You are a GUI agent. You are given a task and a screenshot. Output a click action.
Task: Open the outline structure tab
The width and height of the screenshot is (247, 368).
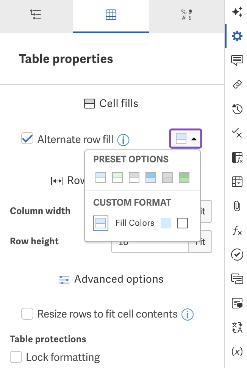(x=36, y=14)
